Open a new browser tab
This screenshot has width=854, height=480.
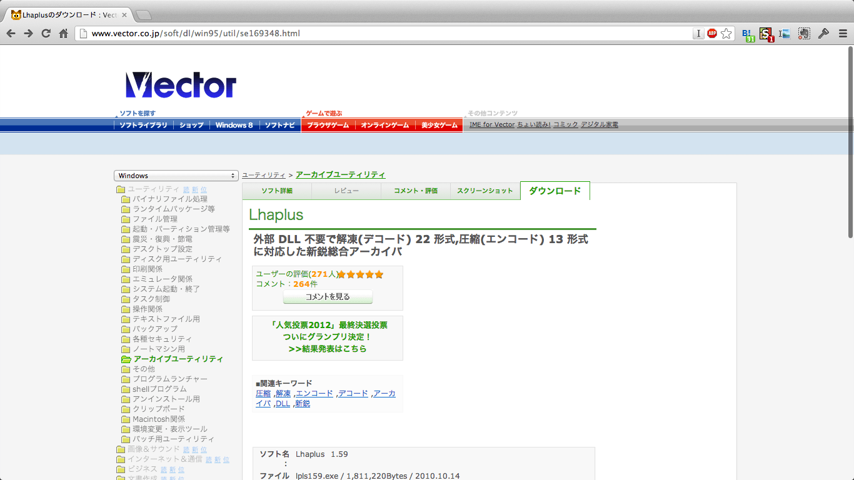pyautogui.click(x=143, y=15)
